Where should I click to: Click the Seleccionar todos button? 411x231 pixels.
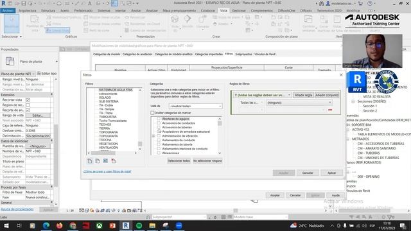[179, 161]
